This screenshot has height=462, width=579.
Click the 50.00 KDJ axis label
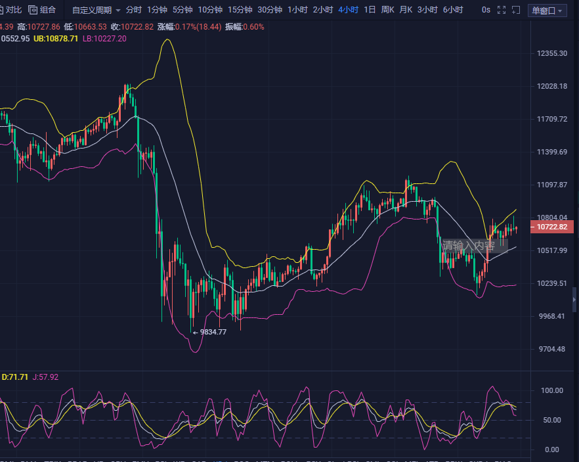click(552, 420)
